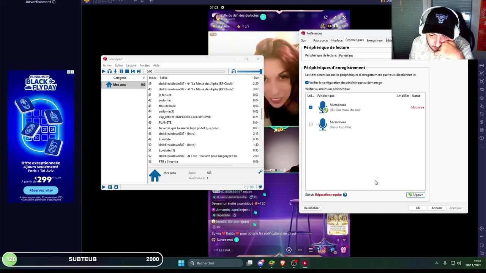Image resolution: width=486 pixels, height=273 pixels.
Task: Click the speaker headphone icon beside volume slider
Action: tap(234, 71)
